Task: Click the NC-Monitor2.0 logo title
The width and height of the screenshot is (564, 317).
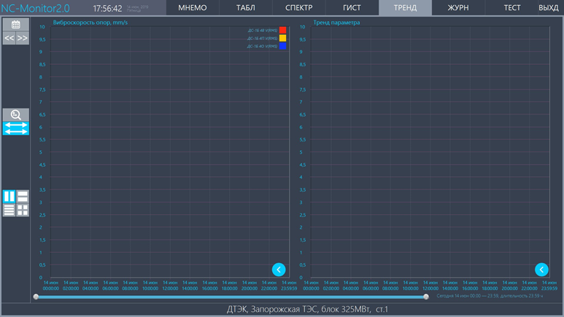Action: coord(35,8)
